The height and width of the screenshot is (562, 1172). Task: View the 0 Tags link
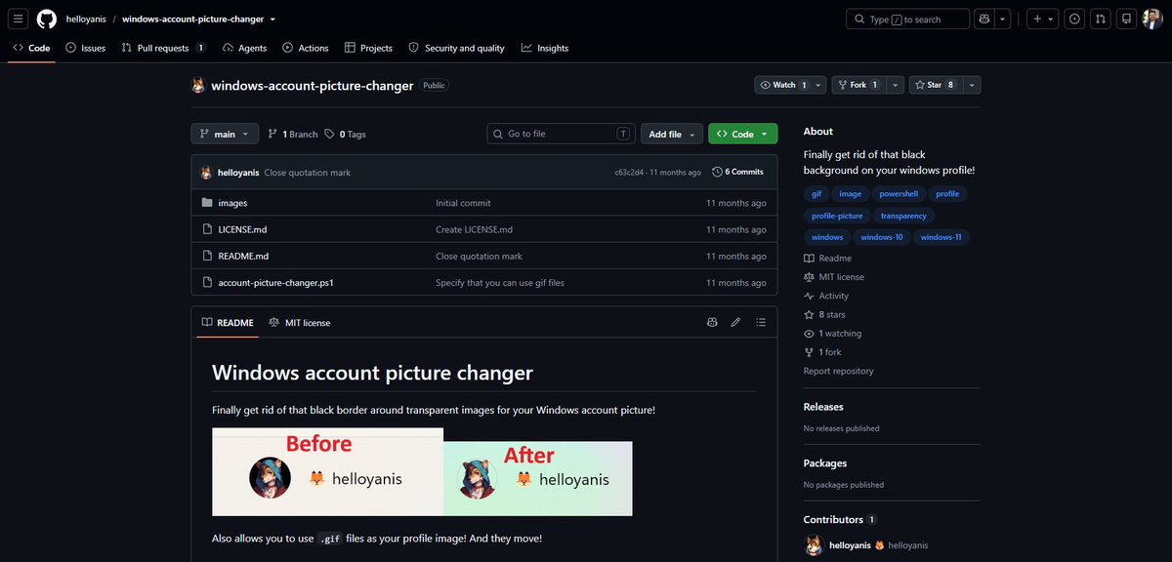click(x=345, y=134)
